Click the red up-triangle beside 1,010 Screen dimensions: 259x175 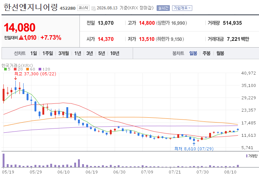[21, 37]
